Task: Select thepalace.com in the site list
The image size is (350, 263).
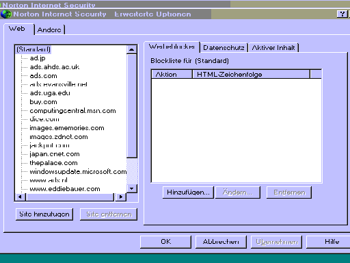Action: pos(53,163)
